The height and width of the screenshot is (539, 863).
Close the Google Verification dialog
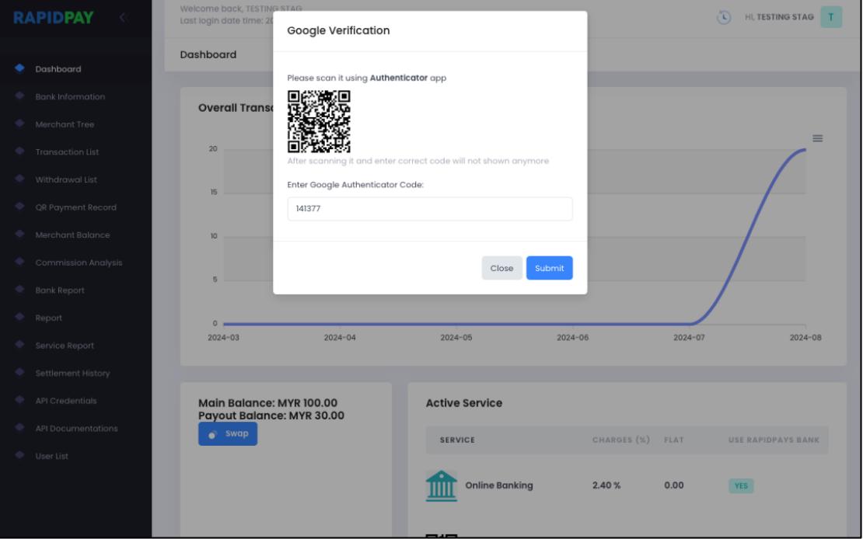click(501, 268)
